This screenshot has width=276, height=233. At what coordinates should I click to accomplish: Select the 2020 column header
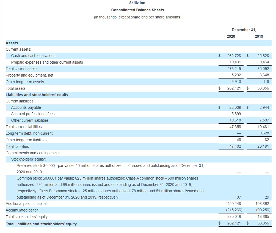tap(231, 36)
